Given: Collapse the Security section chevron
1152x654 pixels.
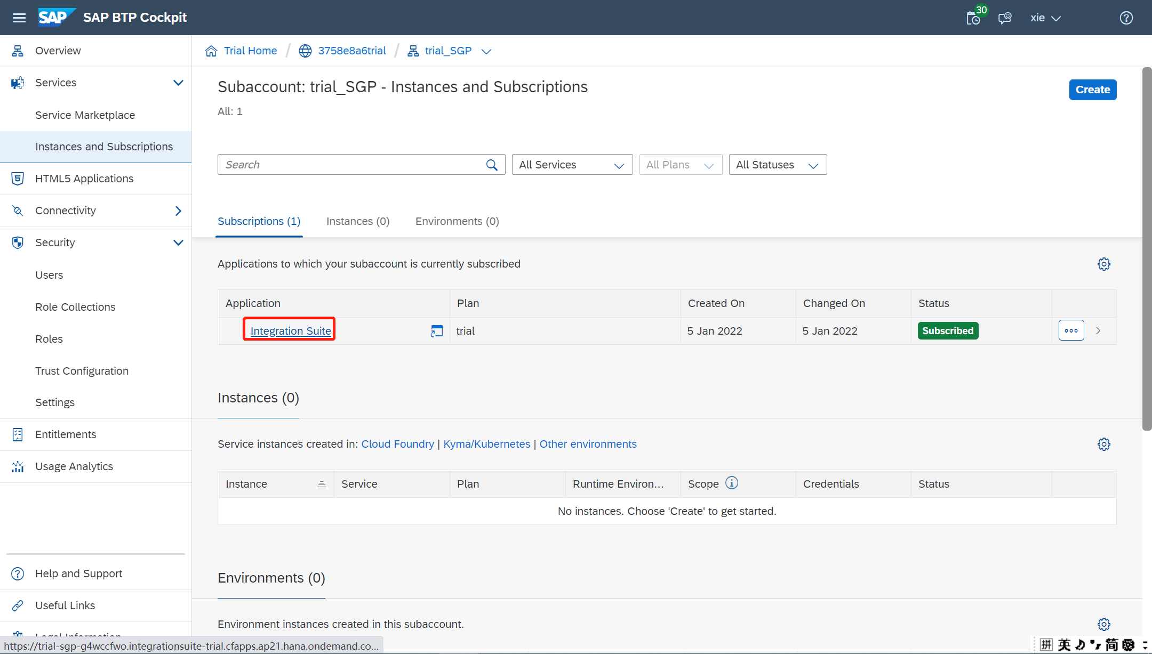Looking at the screenshot, I should click(178, 243).
